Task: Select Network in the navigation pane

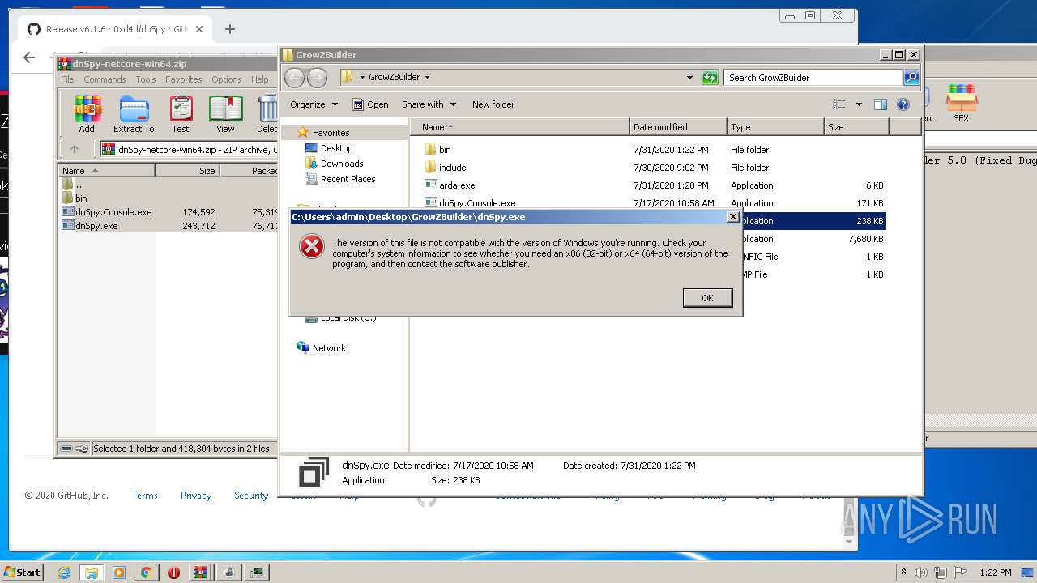Action: (x=329, y=348)
